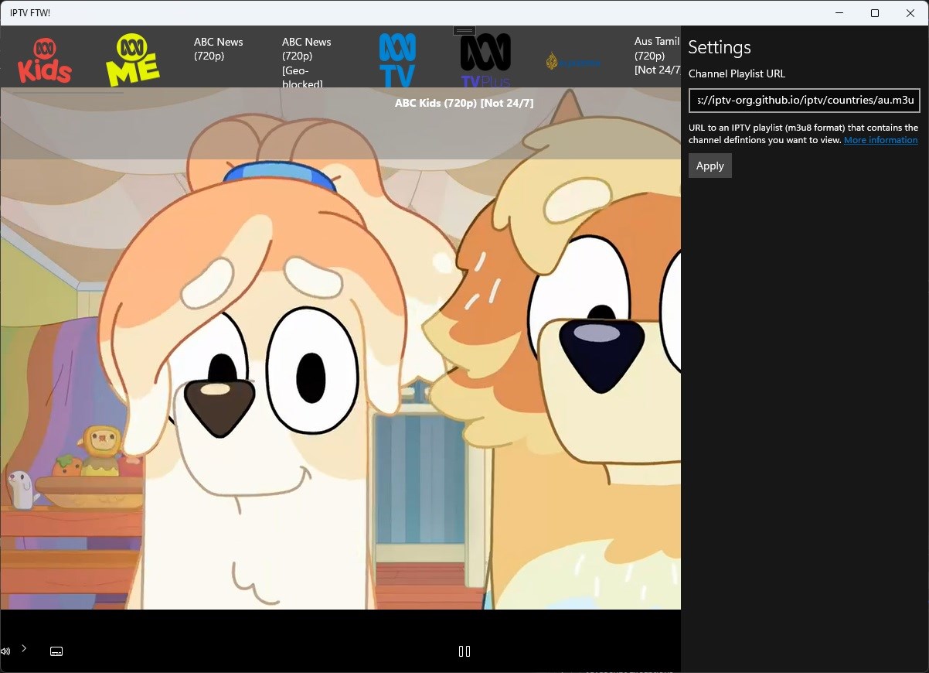
Task: Expand the volume chevron arrow
Action: tap(24, 648)
